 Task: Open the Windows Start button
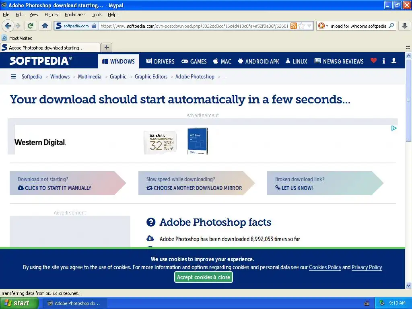[x=19, y=303]
